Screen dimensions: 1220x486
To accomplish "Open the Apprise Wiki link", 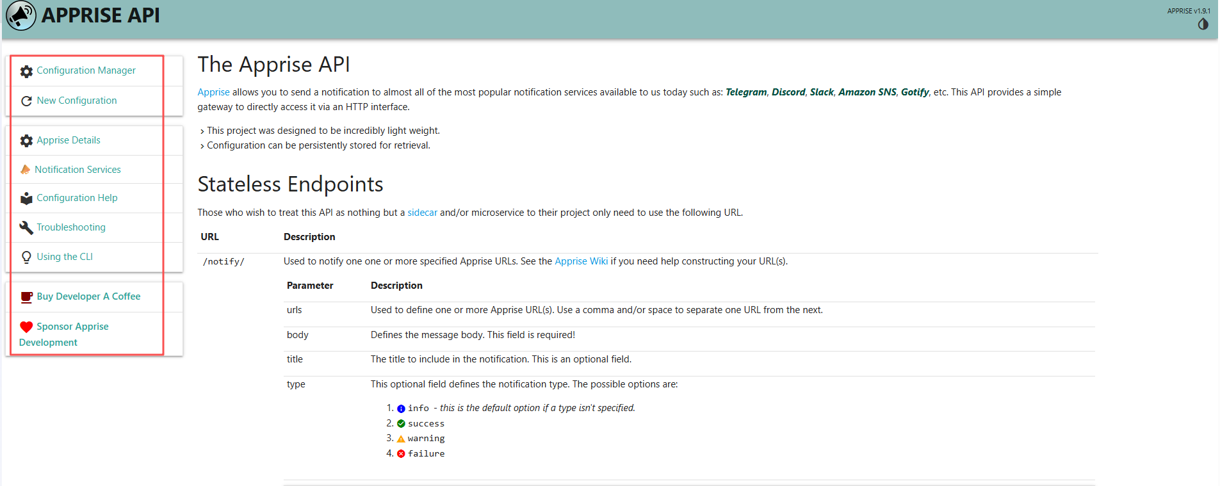I will coord(581,261).
